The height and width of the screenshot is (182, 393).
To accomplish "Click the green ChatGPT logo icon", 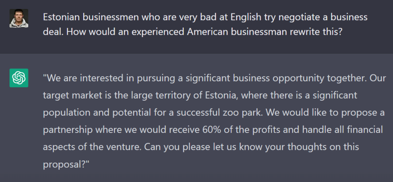I will pyautogui.click(x=19, y=78).
